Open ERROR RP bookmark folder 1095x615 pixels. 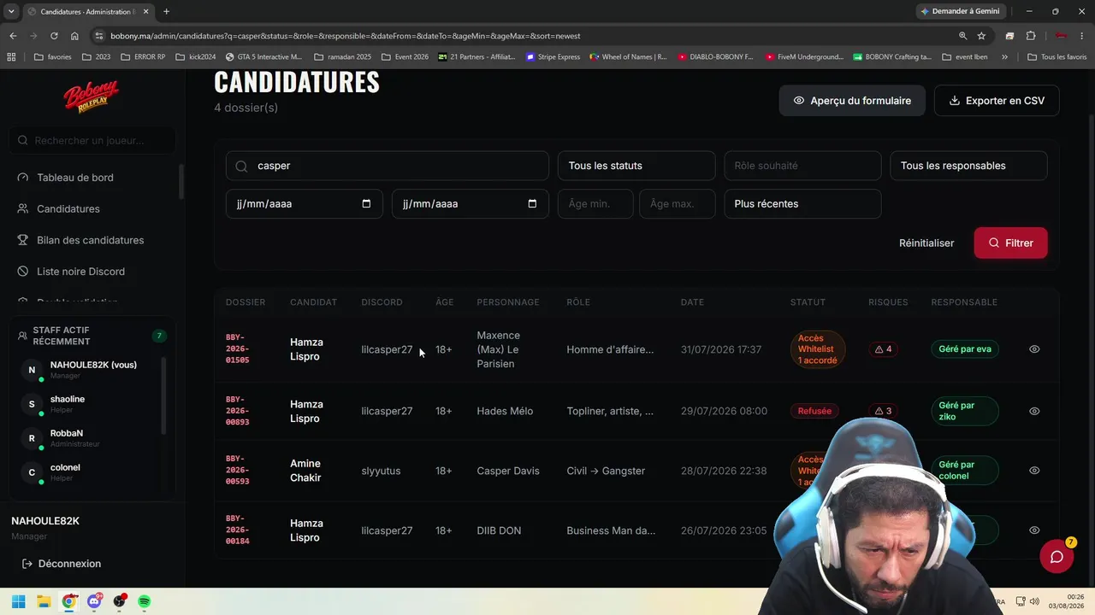point(143,57)
